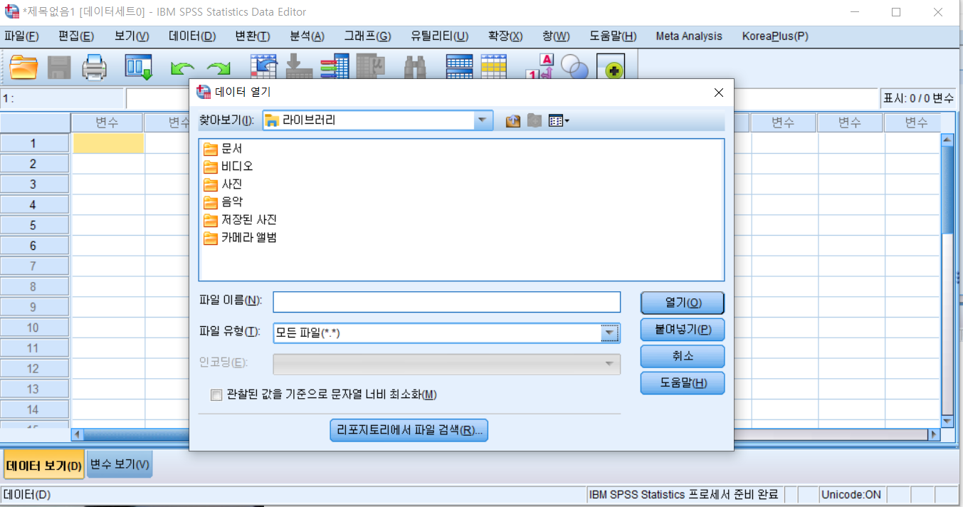Switch to the 변수 보기 tab
This screenshot has height=507, width=963.
[120, 464]
